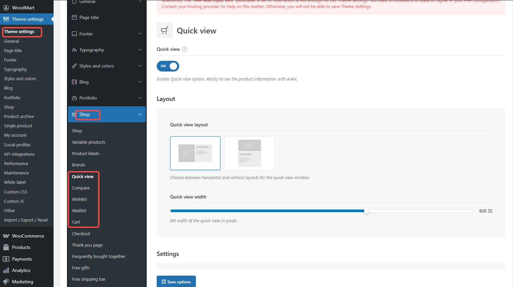Open Import / Export / Reset link
513x287 pixels.
26,220
